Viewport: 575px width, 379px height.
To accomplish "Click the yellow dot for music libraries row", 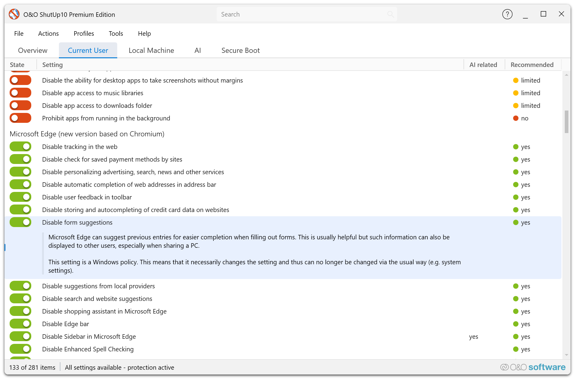I will coord(515,93).
